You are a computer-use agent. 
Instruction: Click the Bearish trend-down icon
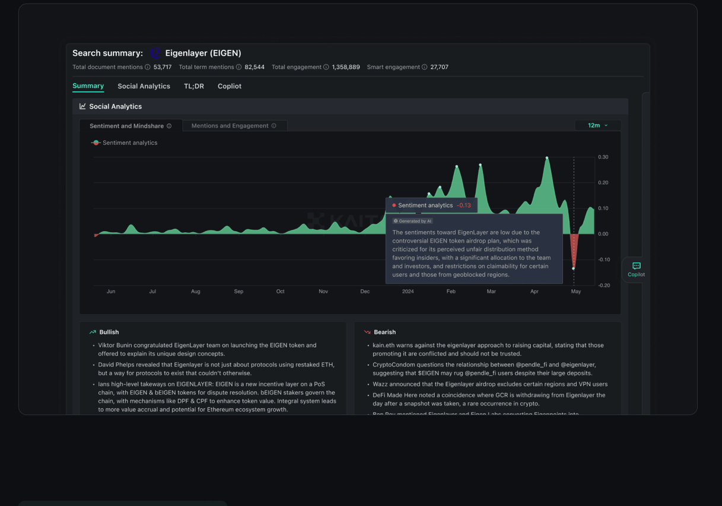tap(367, 332)
